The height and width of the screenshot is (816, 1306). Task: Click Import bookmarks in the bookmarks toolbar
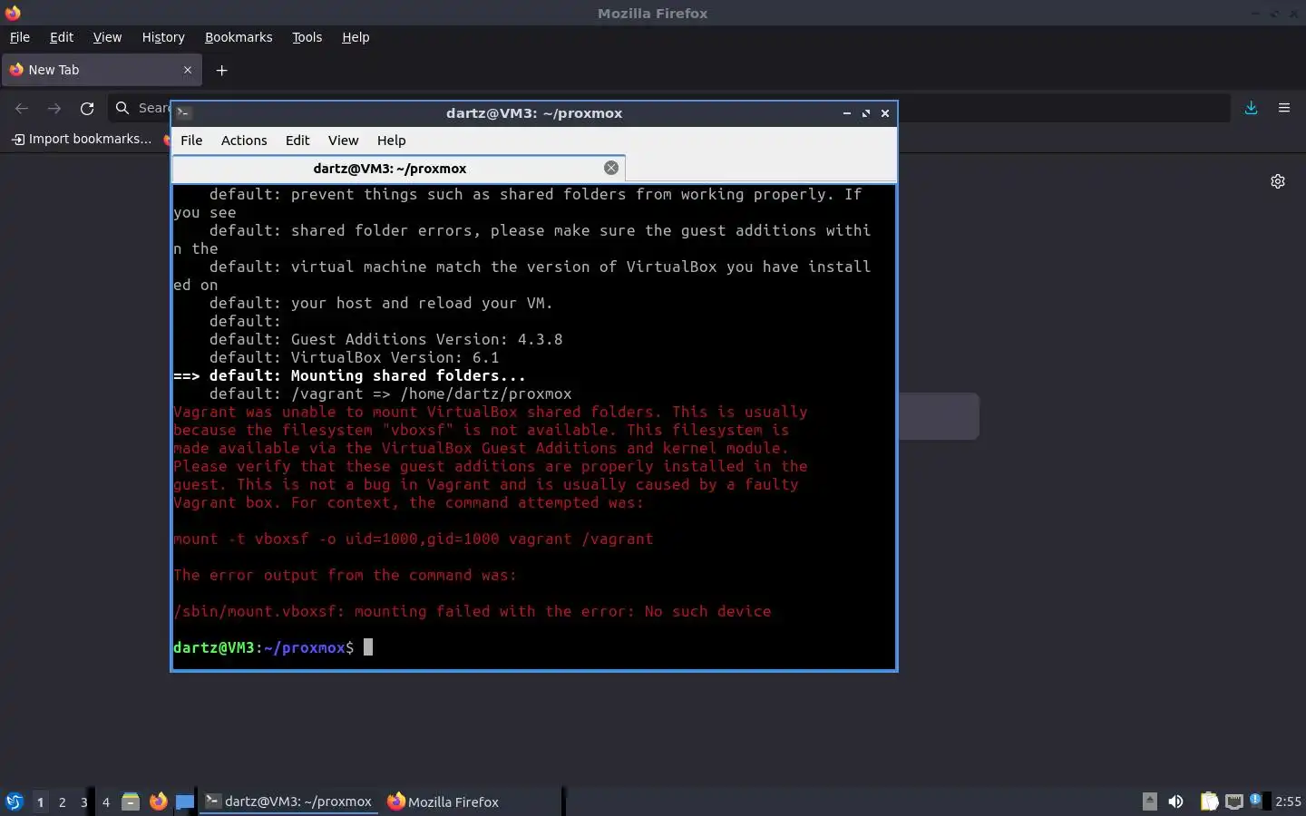[x=82, y=139]
